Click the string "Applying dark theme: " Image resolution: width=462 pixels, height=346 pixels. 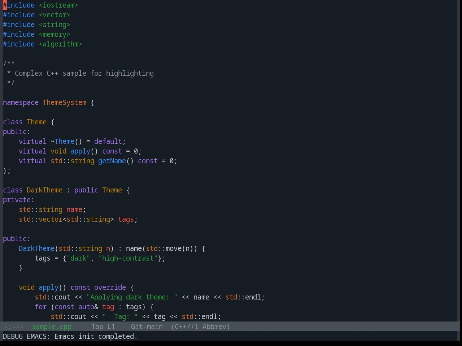click(132, 297)
